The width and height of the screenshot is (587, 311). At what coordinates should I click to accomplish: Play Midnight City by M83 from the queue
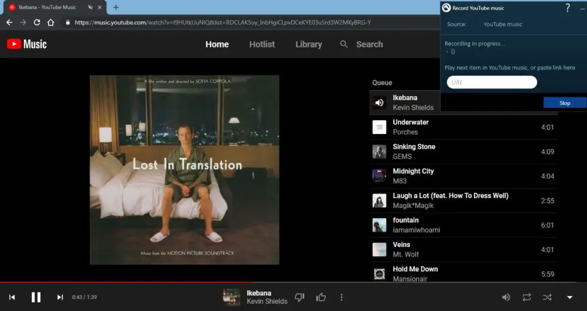[x=463, y=176]
